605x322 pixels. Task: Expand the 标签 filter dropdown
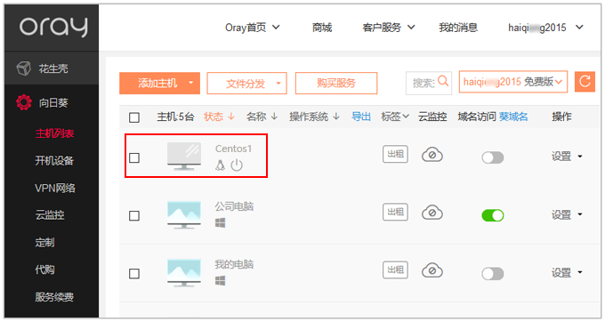[x=395, y=117]
